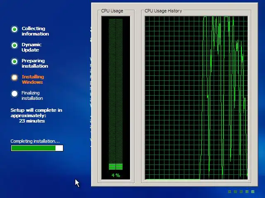Click the Installing Windows step indicator
This screenshot has width=265, height=198.
click(x=14, y=78)
